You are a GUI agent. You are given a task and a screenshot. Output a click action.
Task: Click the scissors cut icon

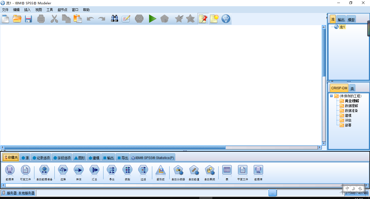tap(54, 19)
